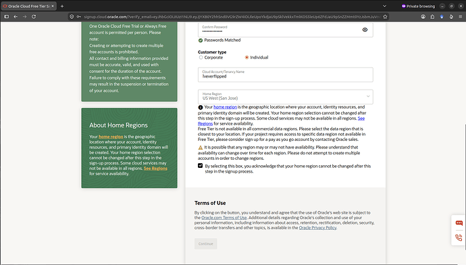The width and height of the screenshot is (466, 265).
Task: Open See Regions link in About panel
Action: pyautogui.click(x=155, y=169)
